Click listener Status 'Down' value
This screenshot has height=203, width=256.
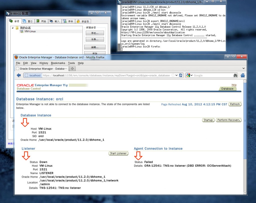[x=43, y=162]
